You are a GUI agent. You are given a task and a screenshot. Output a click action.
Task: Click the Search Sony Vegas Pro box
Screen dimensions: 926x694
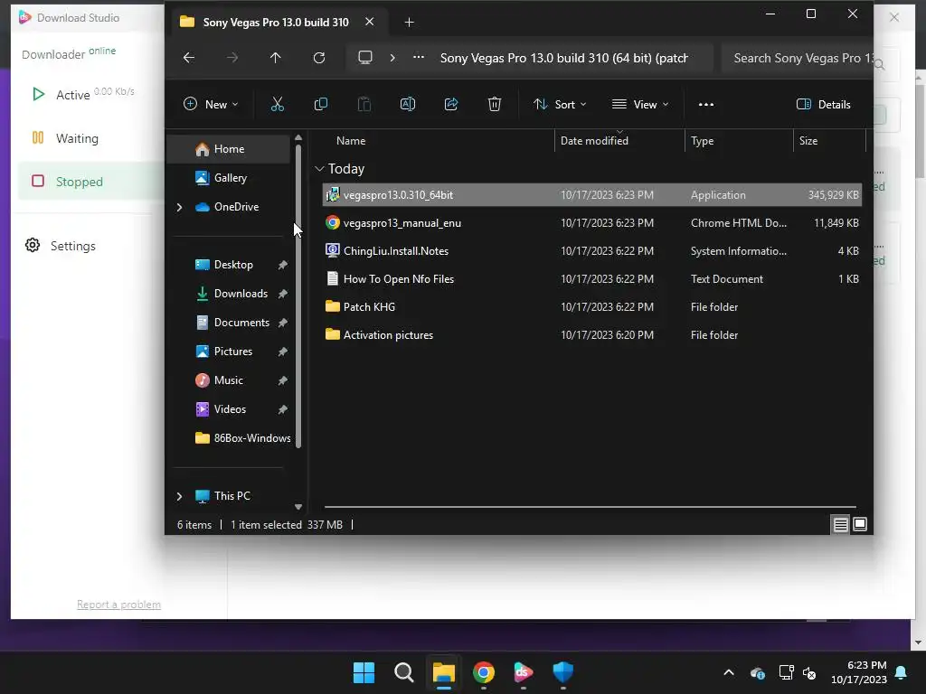798,58
